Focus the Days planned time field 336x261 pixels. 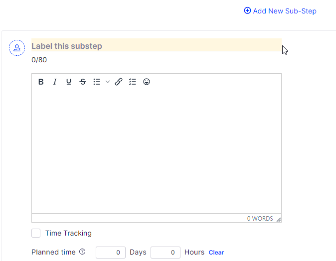tap(111, 253)
